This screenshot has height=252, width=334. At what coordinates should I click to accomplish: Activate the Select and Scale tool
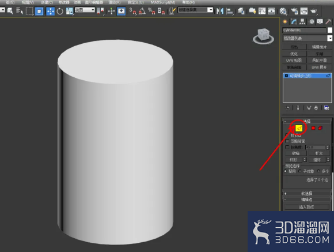tap(69, 11)
